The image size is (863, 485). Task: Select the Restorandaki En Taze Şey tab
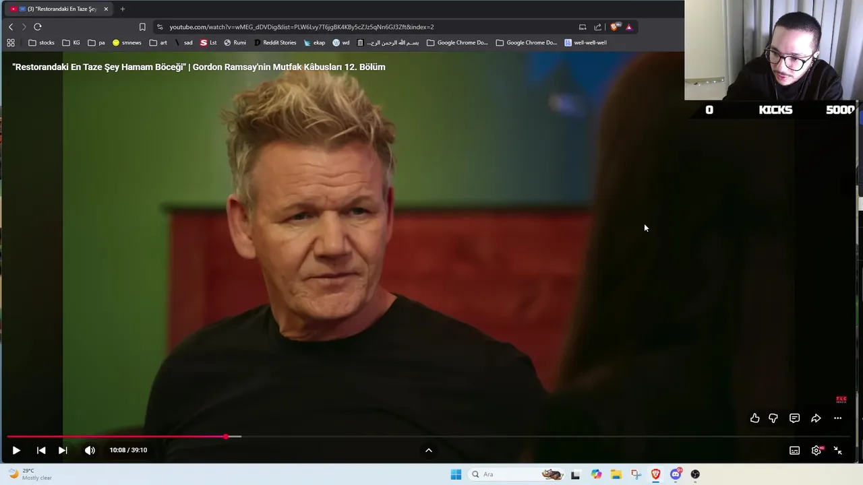click(59, 9)
